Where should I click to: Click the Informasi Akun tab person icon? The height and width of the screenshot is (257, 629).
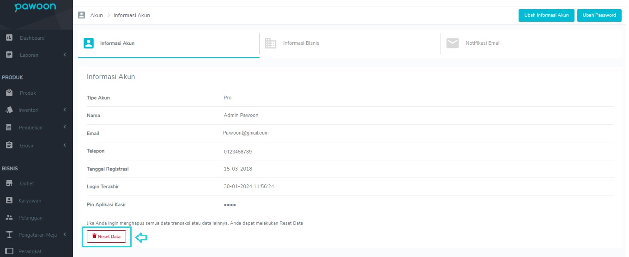point(89,43)
